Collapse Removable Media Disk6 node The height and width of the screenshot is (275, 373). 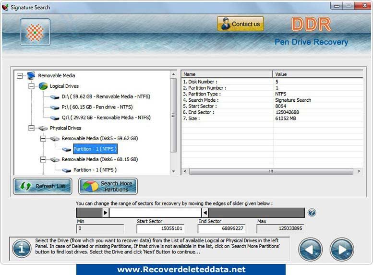pos(43,159)
